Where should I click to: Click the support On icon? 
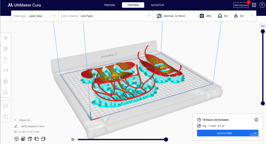(220, 16)
